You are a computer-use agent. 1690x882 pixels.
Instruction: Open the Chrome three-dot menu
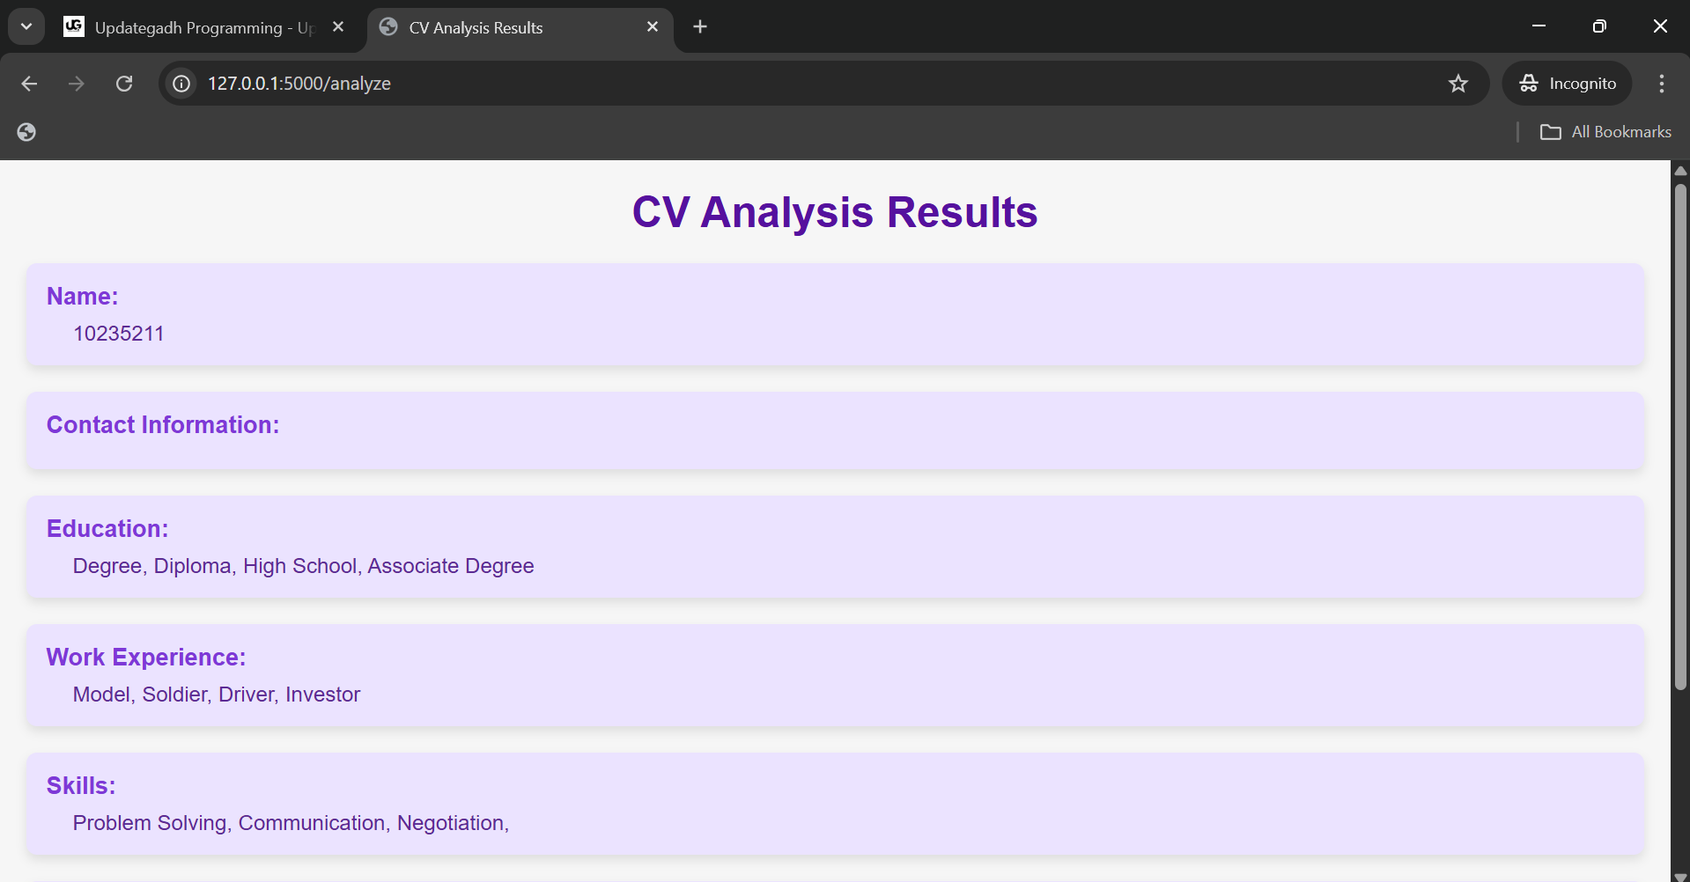point(1661,83)
